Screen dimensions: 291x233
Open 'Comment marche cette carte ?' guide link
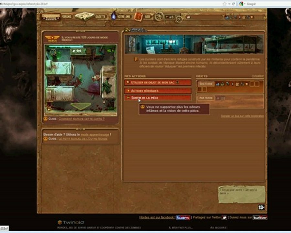click(81, 119)
